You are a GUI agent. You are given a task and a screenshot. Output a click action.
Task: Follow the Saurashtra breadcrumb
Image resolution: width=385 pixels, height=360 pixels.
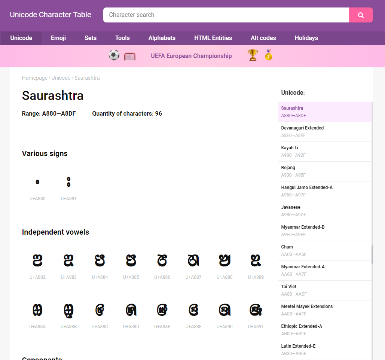coord(87,78)
